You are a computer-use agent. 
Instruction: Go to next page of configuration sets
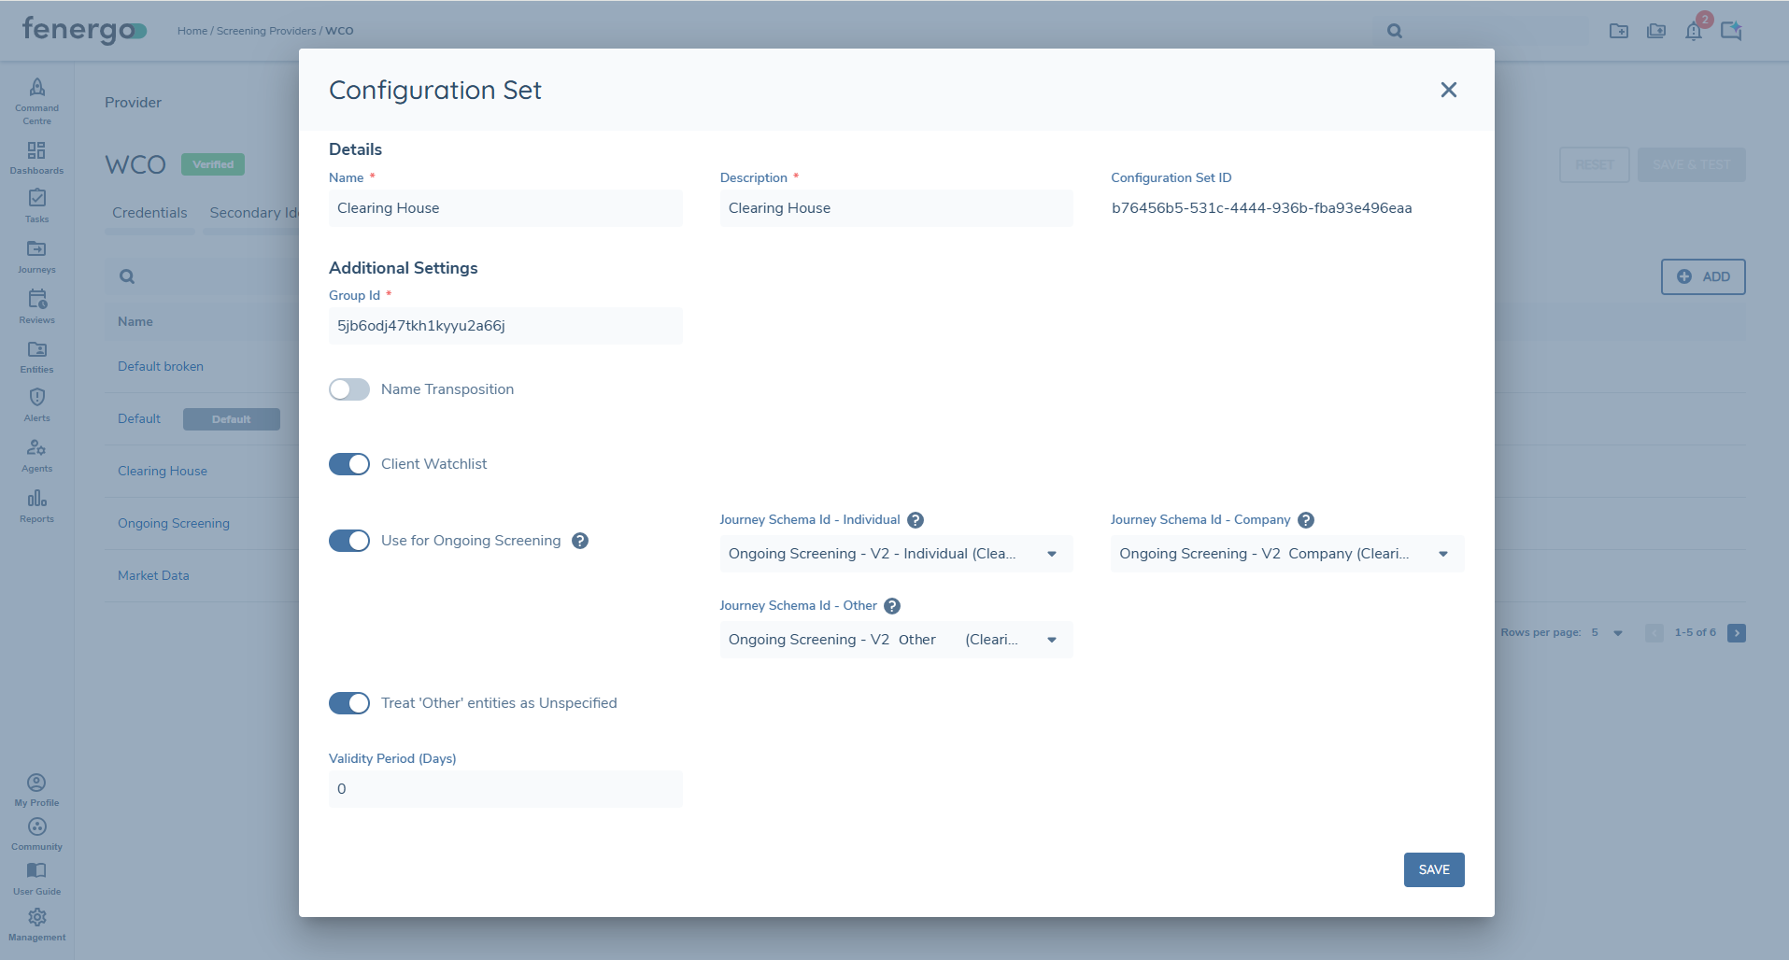point(1737,633)
